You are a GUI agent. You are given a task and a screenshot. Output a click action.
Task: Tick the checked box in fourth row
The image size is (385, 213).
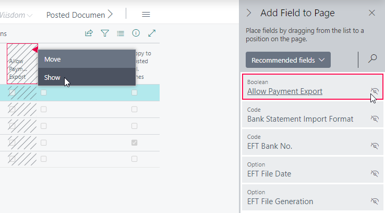pos(134,143)
